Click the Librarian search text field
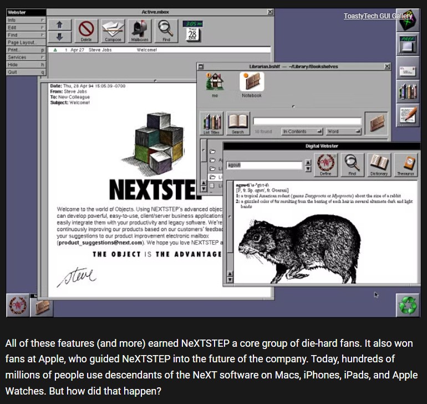Viewport: 427px width, 404px height. 307,121
